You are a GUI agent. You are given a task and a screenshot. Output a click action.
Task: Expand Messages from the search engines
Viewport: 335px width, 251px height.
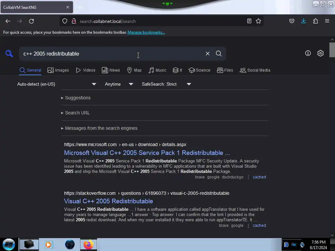tap(99, 128)
